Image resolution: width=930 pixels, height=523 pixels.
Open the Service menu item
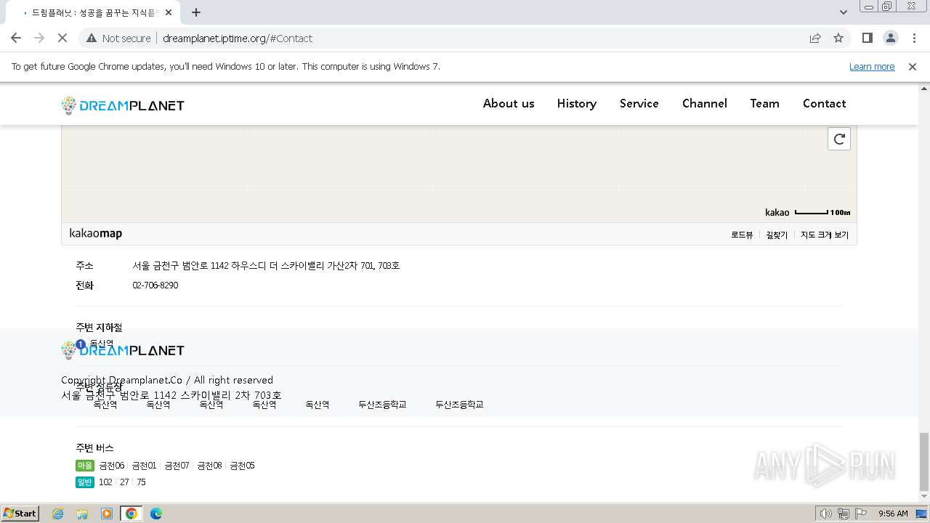pyautogui.click(x=639, y=103)
